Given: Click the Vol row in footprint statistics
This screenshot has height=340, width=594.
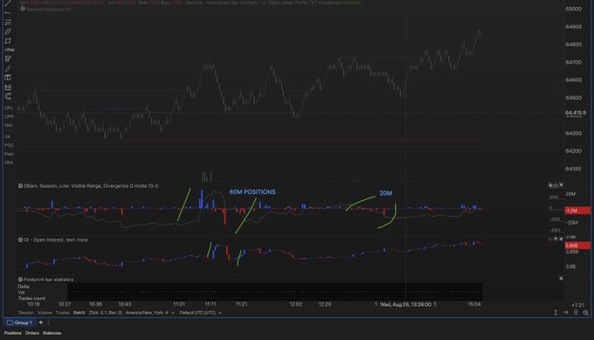Looking at the screenshot, I should [x=21, y=292].
